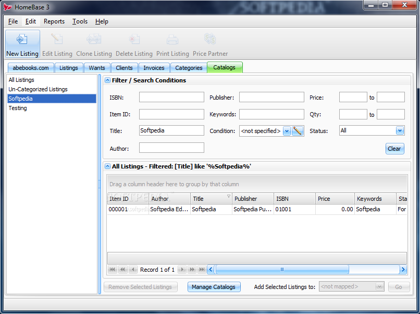Sort by the Author column header
This screenshot has width=420, height=314.
tap(169, 199)
